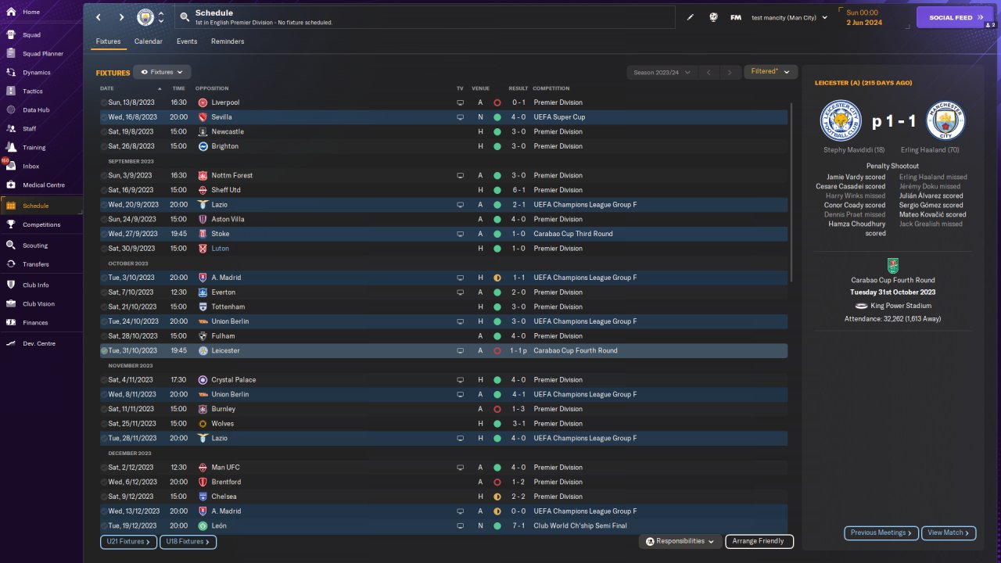Open the Medical Centre sidebar icon
Image resolution: width=1001 pixels, height=563 pixels.
point(11,185)
